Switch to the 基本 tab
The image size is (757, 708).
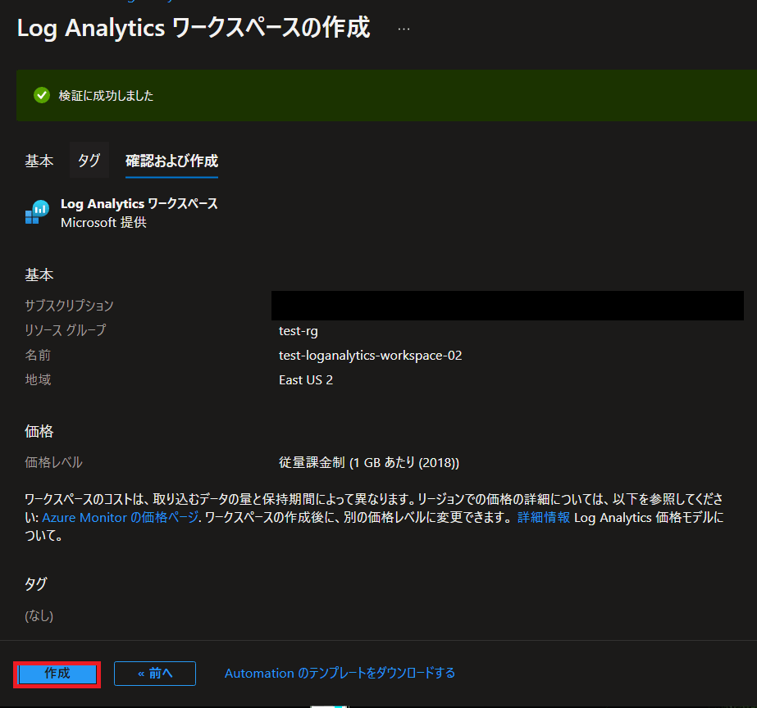[39, 161]
